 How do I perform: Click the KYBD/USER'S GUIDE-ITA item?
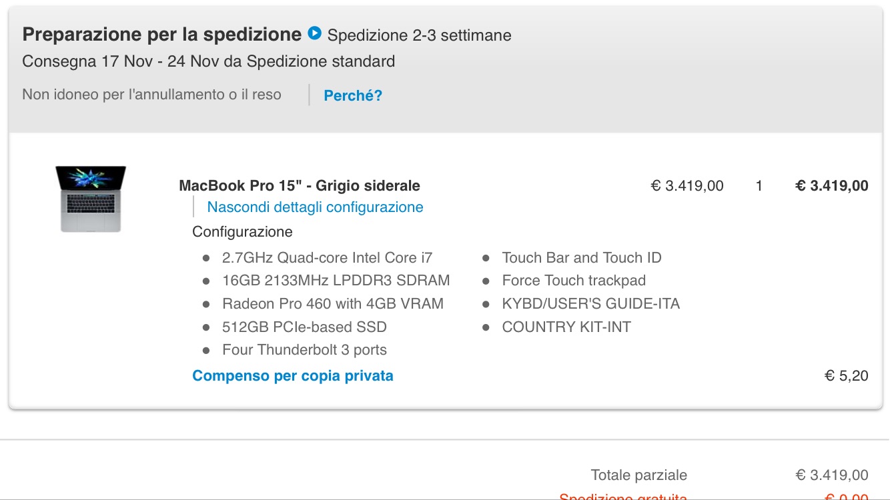(591, 304)
